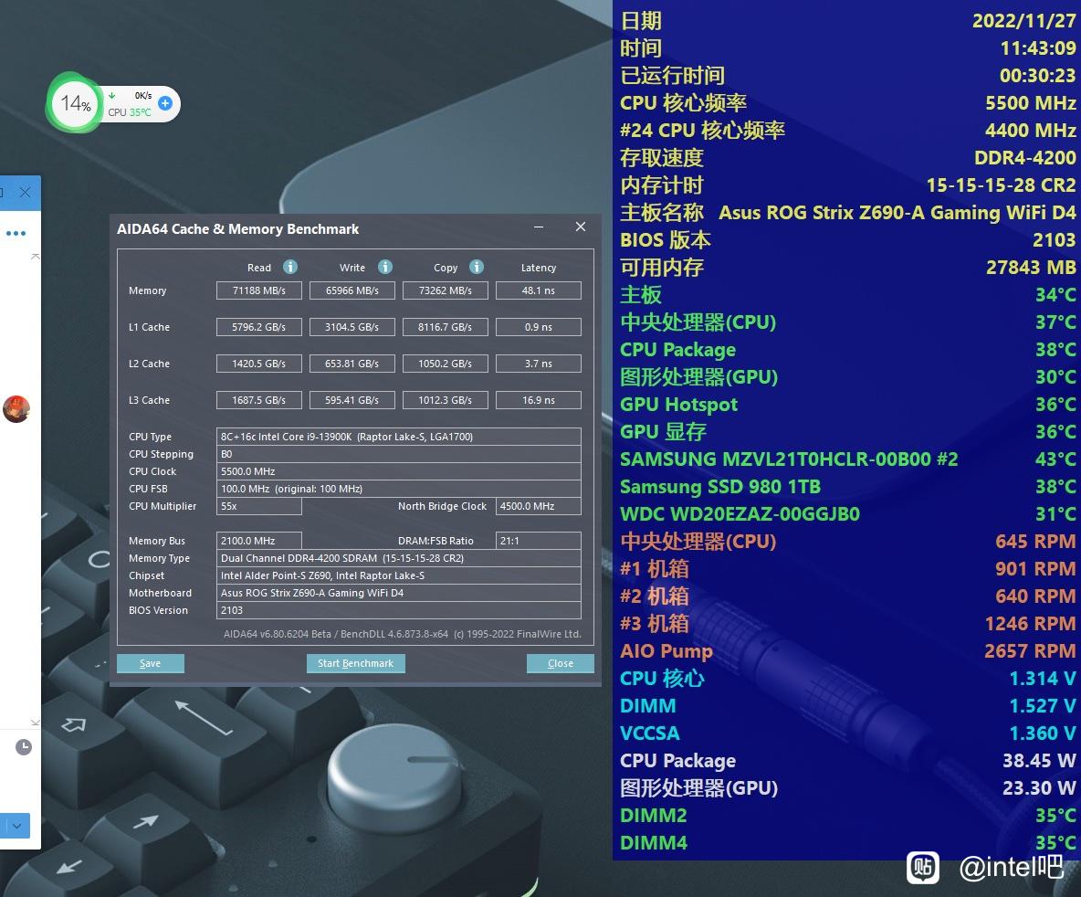Image resolution: width=1081 pixels, height=897 pixels.
Task: Click the DIMM4 35°C temperature reading
Action: (1055, 842)
